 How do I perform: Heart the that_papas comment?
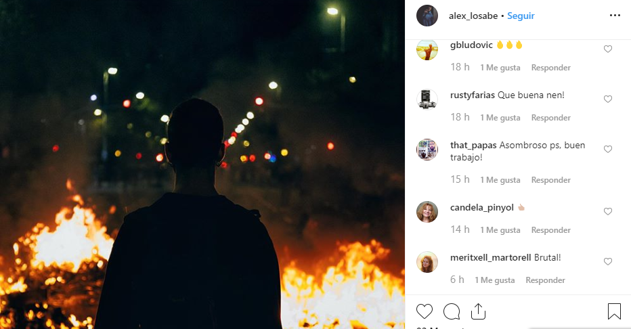pos(608,150)
